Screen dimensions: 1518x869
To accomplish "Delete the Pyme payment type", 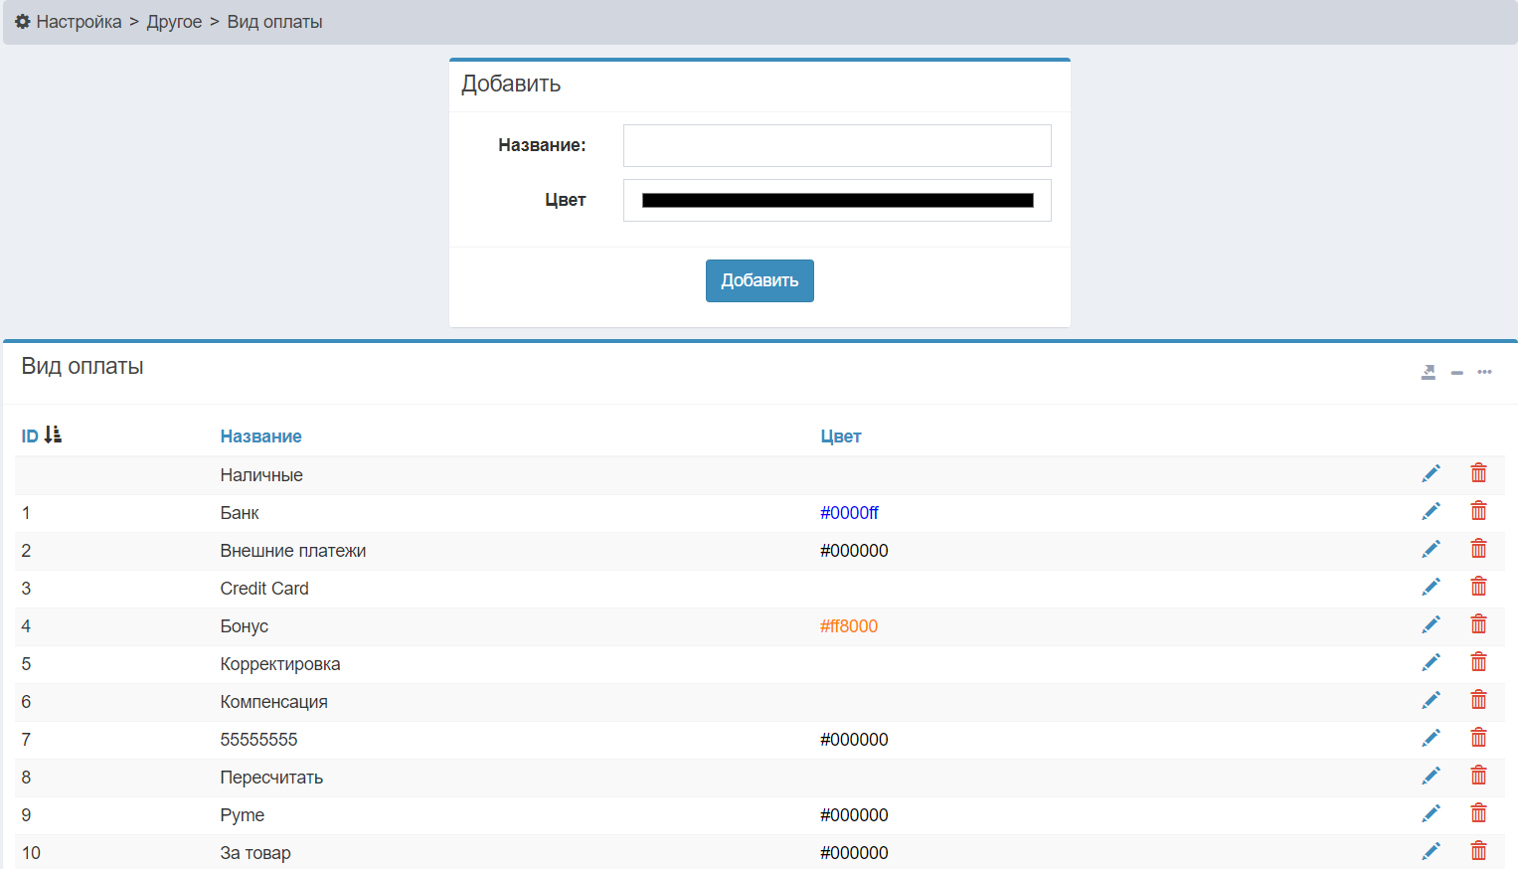I will 1478,813.
